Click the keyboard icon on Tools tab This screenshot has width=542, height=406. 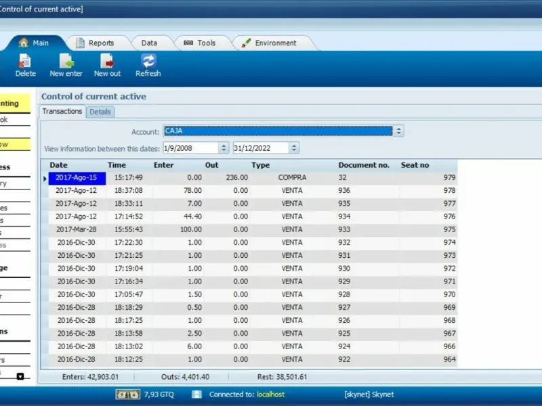point(188,43)
